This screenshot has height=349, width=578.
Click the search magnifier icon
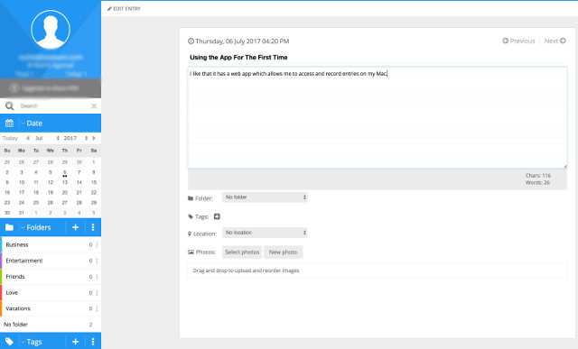click(x=10, y=106)
